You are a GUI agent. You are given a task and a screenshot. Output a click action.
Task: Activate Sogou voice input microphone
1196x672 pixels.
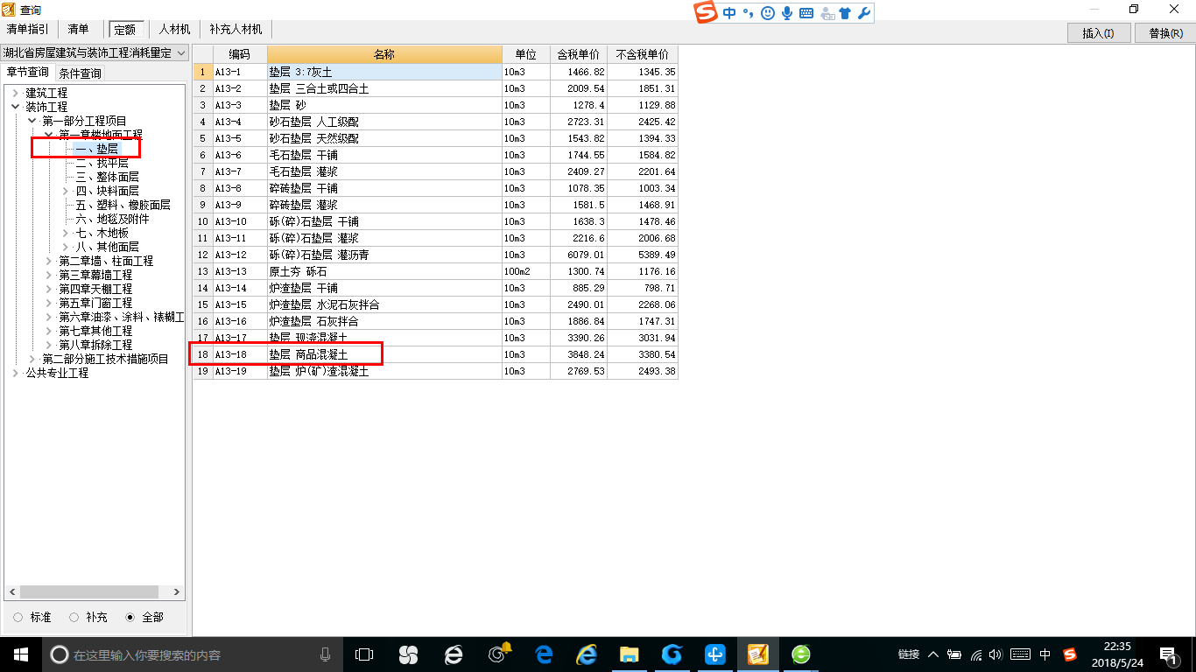[787, 13]
